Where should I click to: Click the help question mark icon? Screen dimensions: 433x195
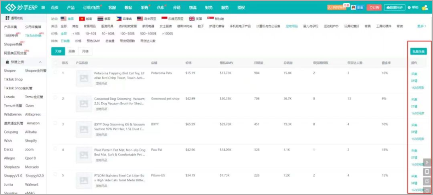tap(409, 8)
